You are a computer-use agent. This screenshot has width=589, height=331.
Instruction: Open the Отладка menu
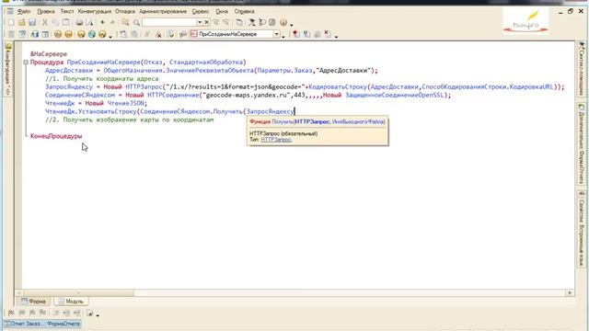(x=125, y=11)
